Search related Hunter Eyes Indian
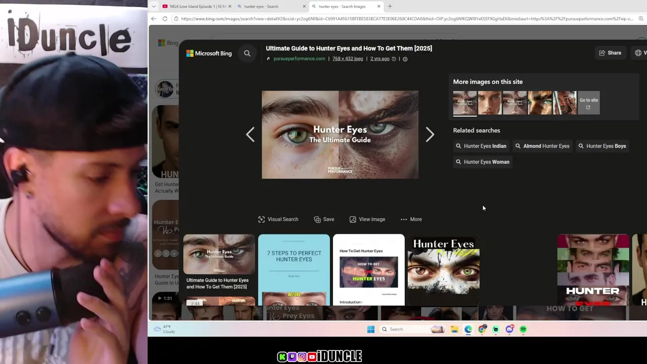Screen dimensions: 647x364 (x=481, y=146)
